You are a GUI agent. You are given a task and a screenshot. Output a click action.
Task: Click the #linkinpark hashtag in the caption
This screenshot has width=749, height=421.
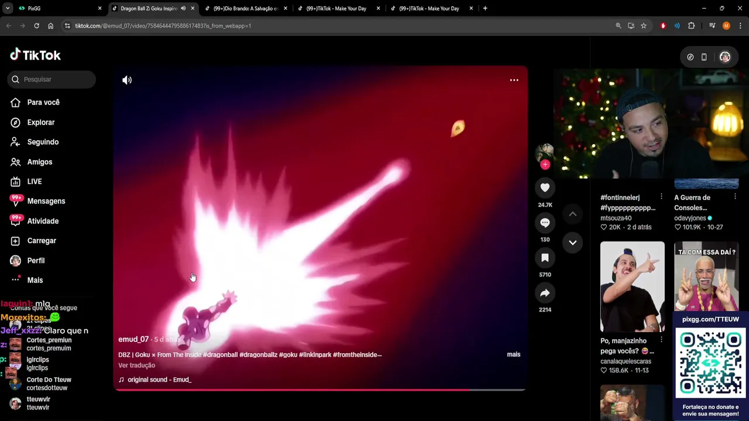click(315, 354)
